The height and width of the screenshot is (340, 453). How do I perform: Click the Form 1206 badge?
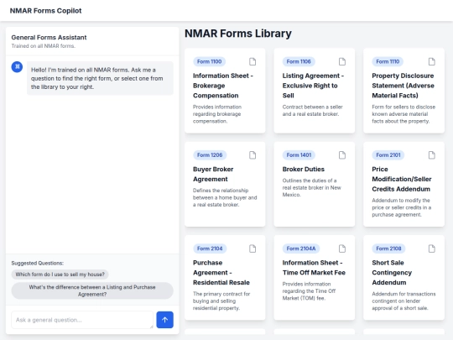pos(210,155)
